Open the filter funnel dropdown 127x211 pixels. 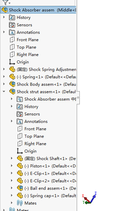tap(6, 2)
